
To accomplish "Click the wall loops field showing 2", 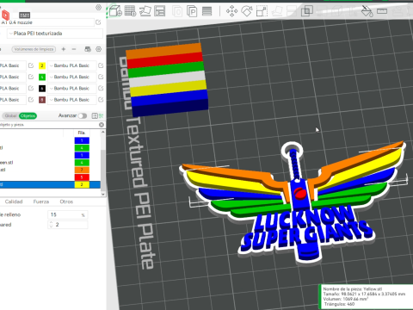I will 68,225.
